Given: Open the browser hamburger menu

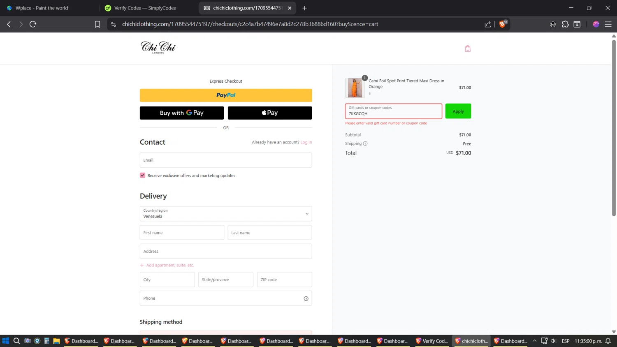Looking at the screenshot, I should click(608, 24).
